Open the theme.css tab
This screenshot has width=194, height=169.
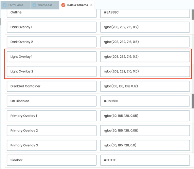click(x=45, y=5)
